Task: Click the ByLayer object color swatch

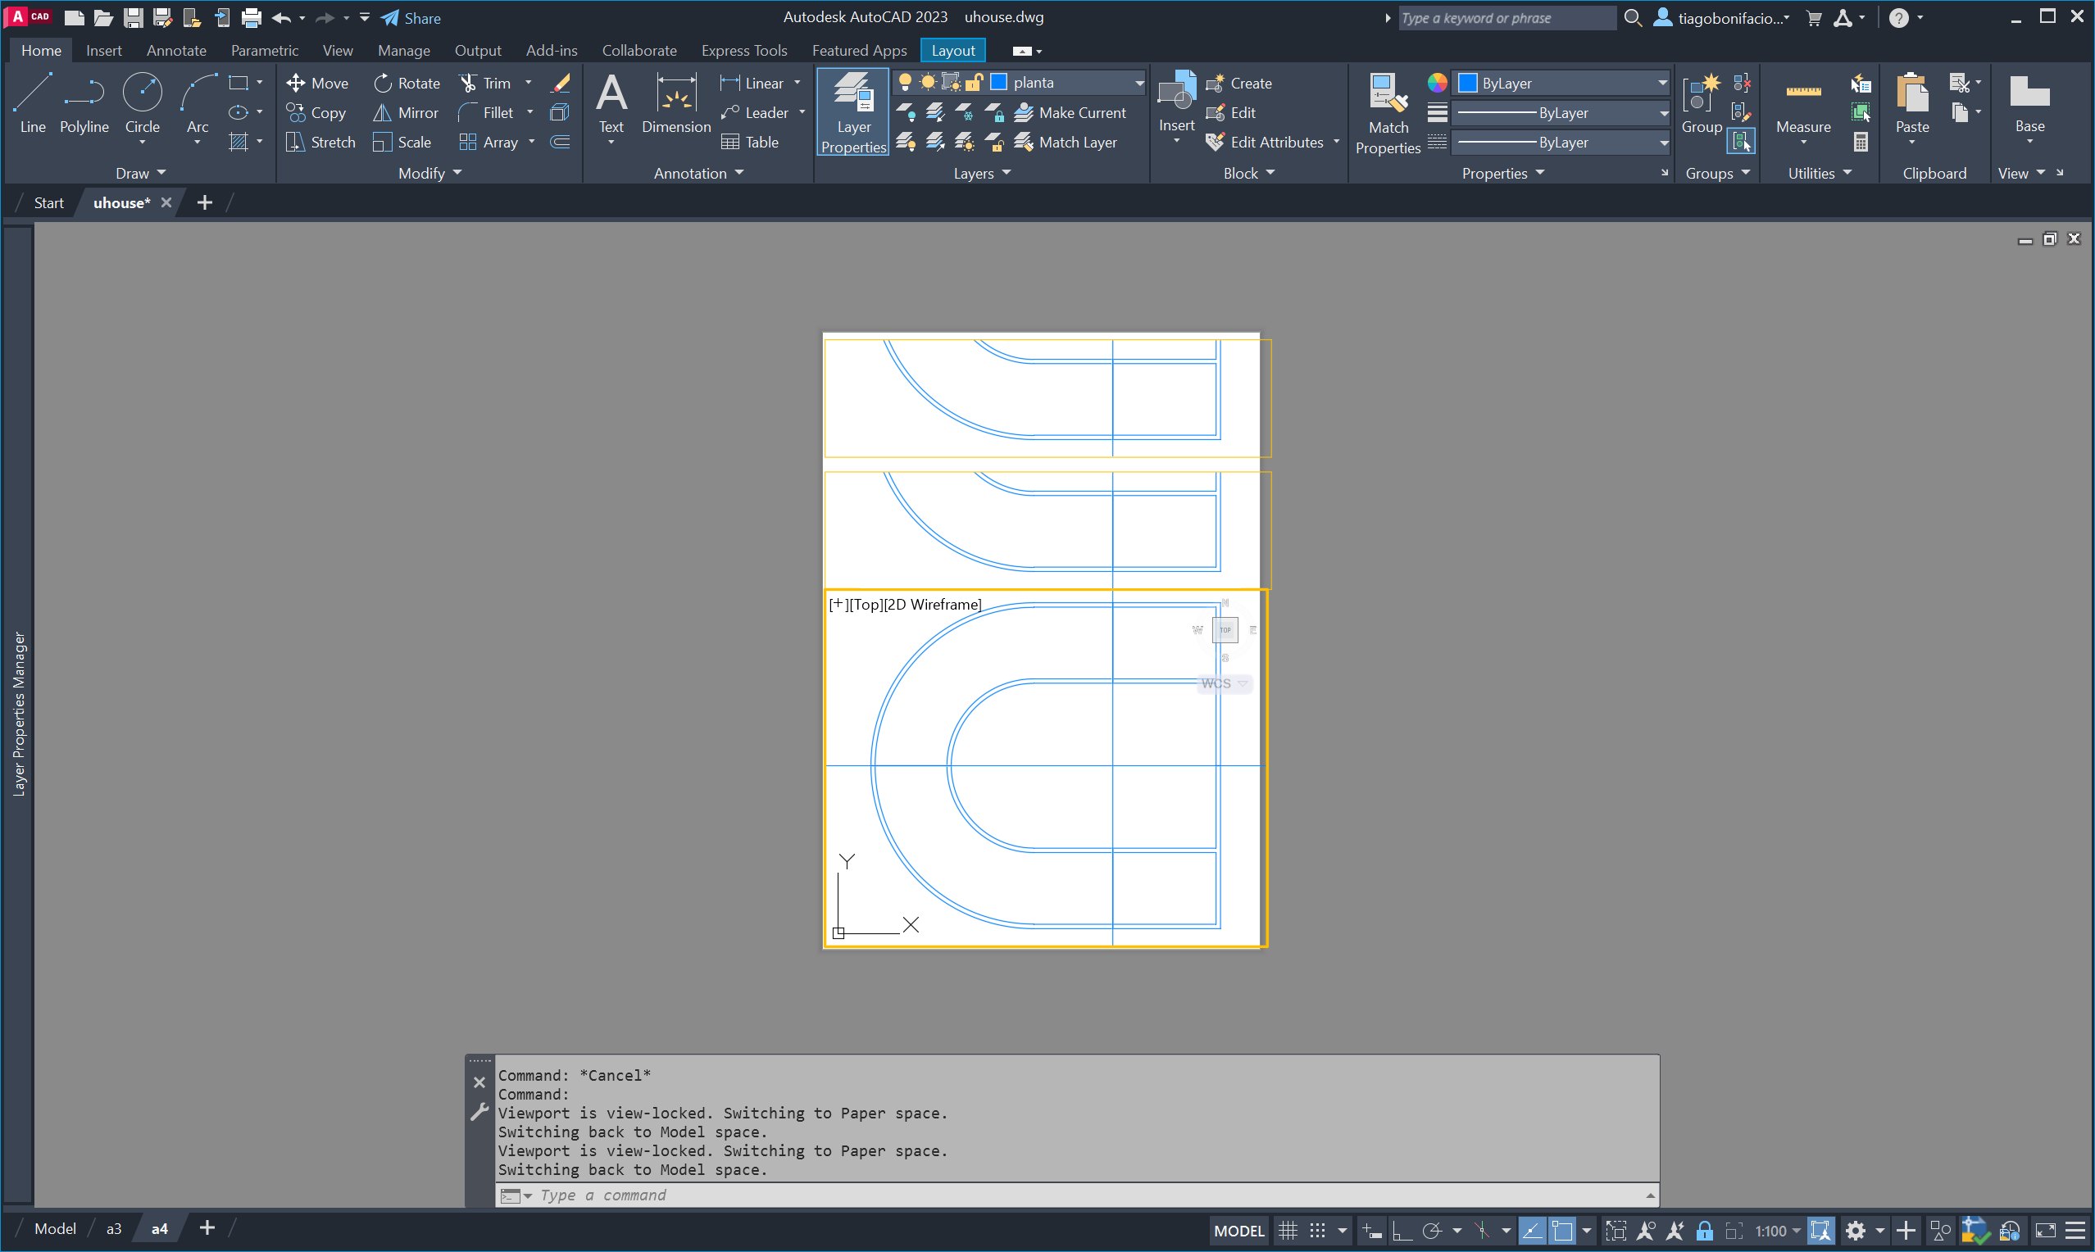Action: (1467, 83)
